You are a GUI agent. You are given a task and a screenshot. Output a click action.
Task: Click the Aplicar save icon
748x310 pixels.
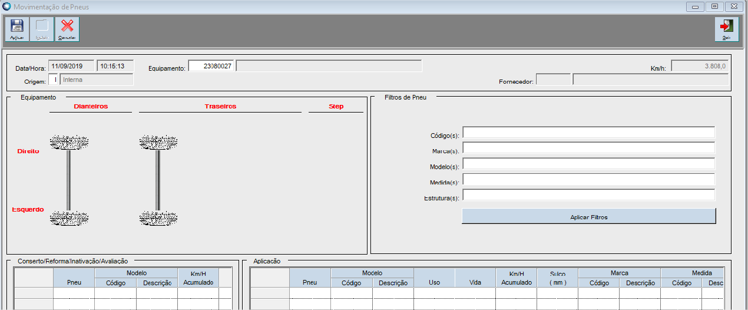pyautogui.click(x=17, y=29)
